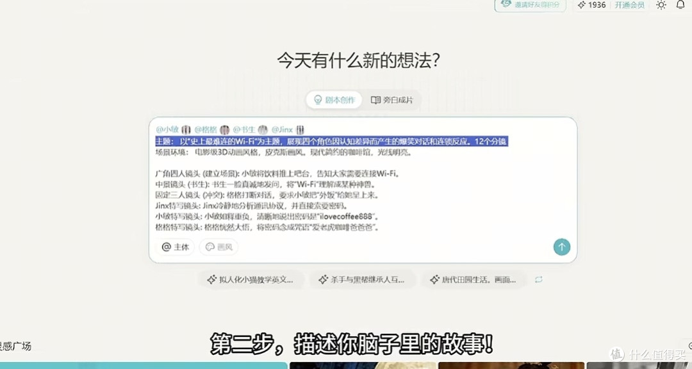Screen dimensions: 692x369
Task: Open the notification bell
Action: 680,5
